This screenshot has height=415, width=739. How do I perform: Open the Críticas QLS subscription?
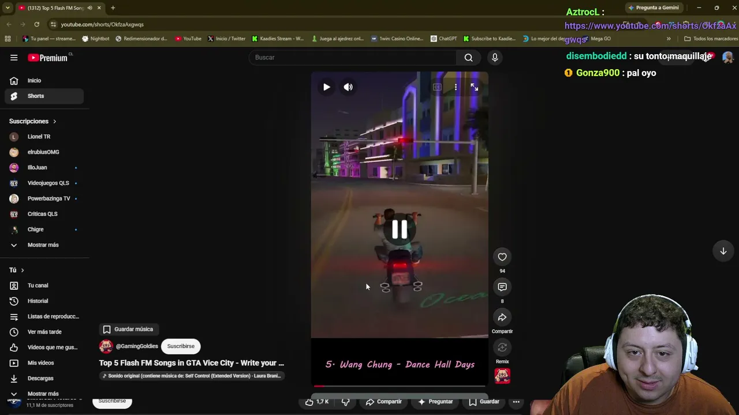[44, 214]
